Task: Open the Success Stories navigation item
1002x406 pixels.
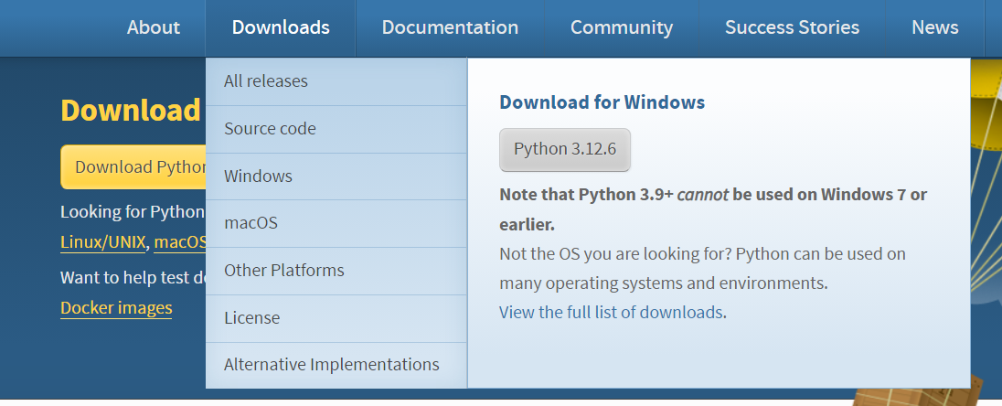Action: (792, 27)
